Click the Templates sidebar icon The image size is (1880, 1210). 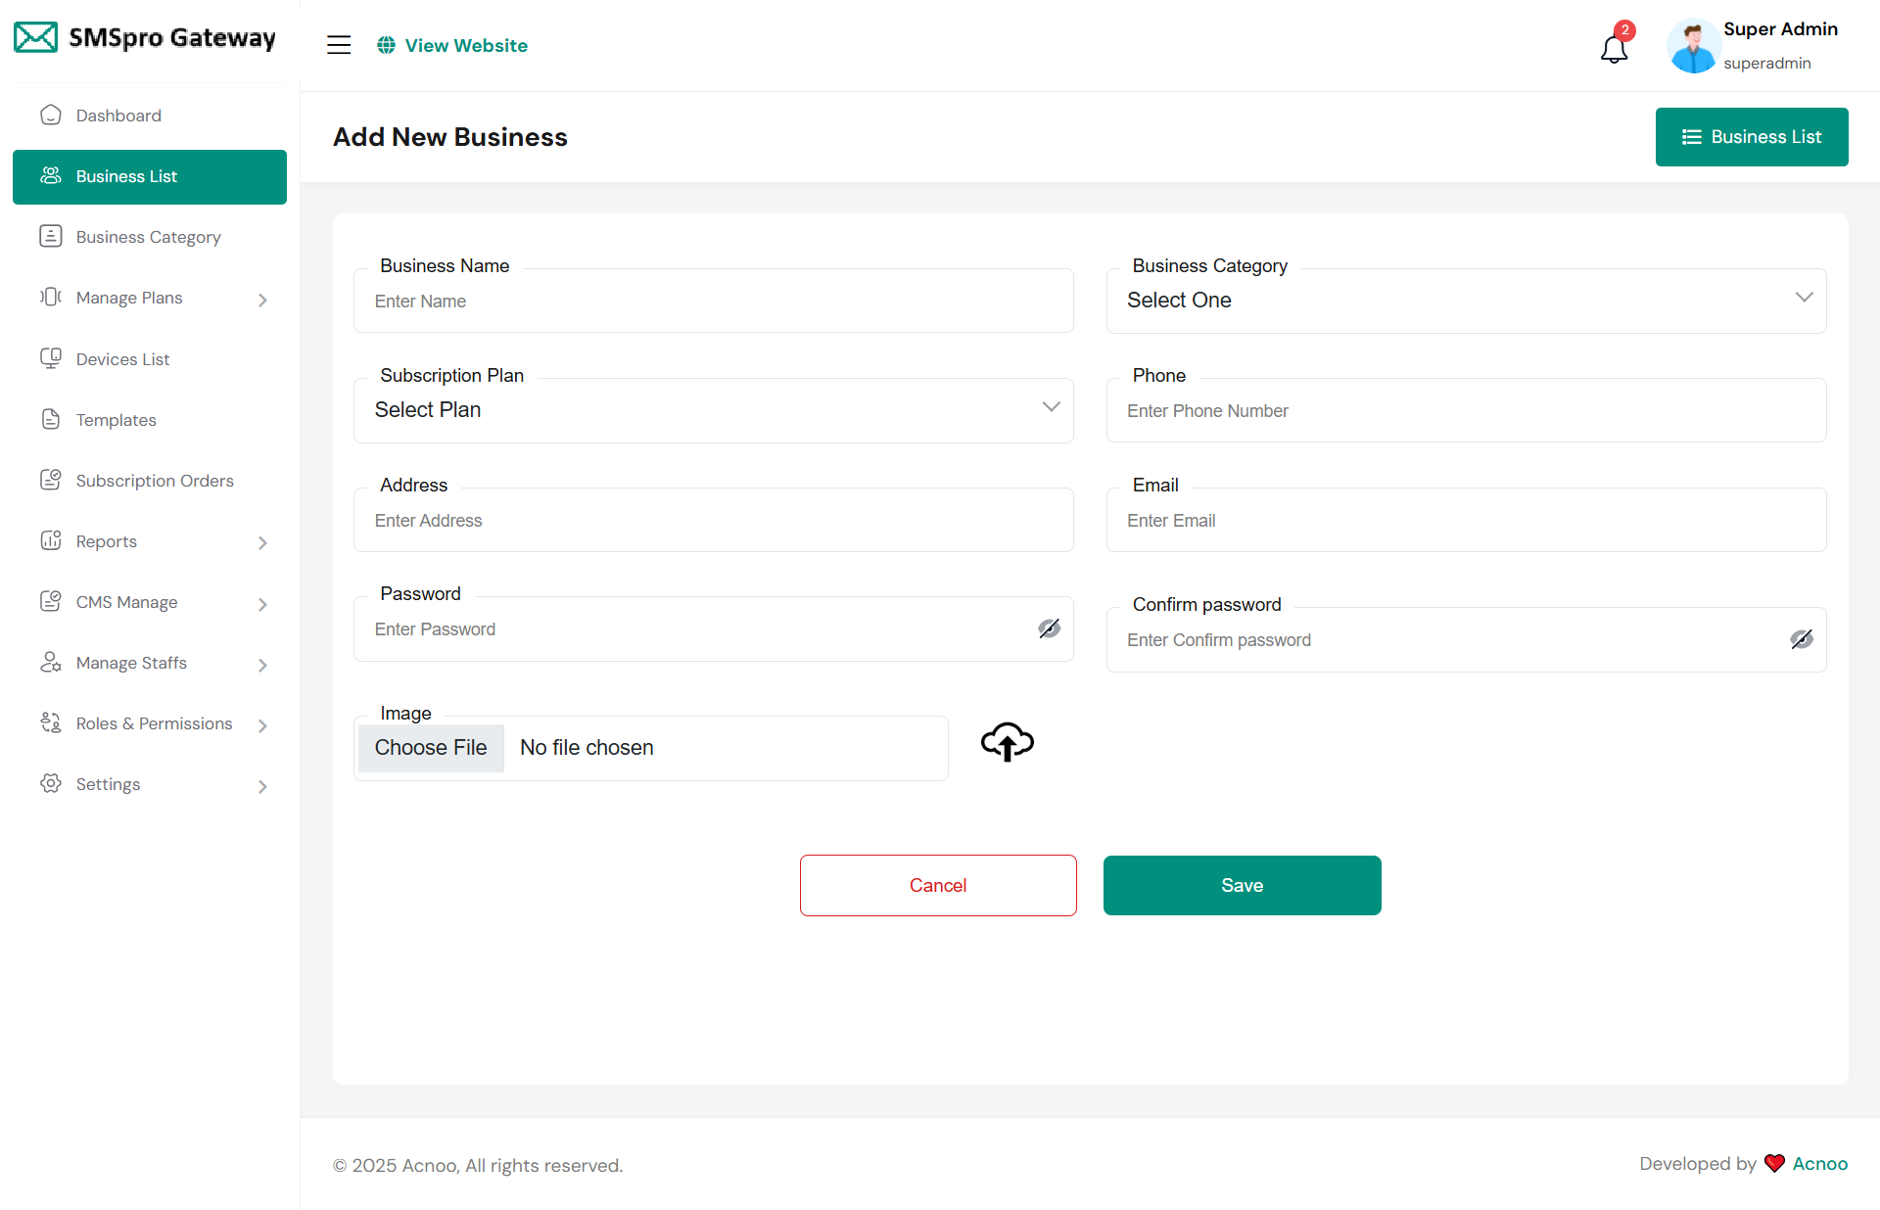51,419
